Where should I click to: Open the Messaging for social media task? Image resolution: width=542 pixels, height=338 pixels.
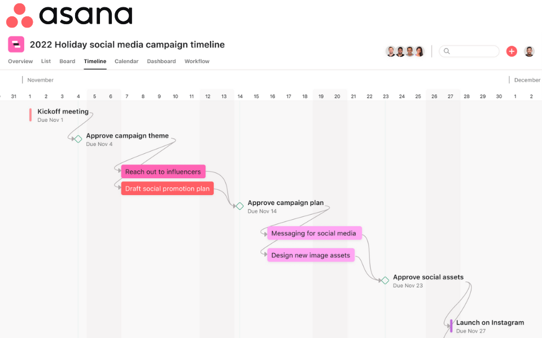tap(314, 233)
